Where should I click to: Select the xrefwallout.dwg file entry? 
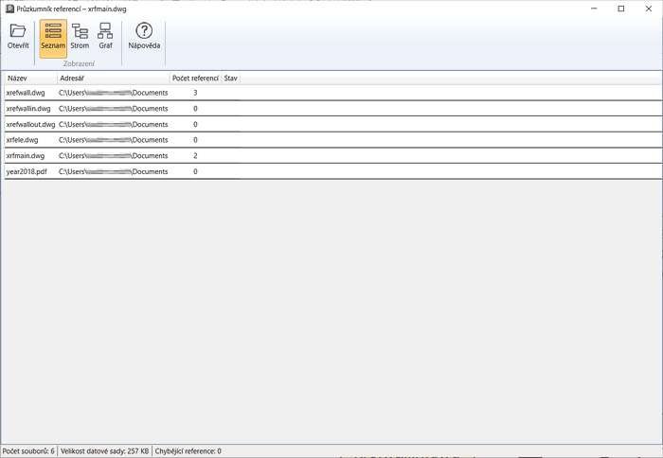[30, 124]
